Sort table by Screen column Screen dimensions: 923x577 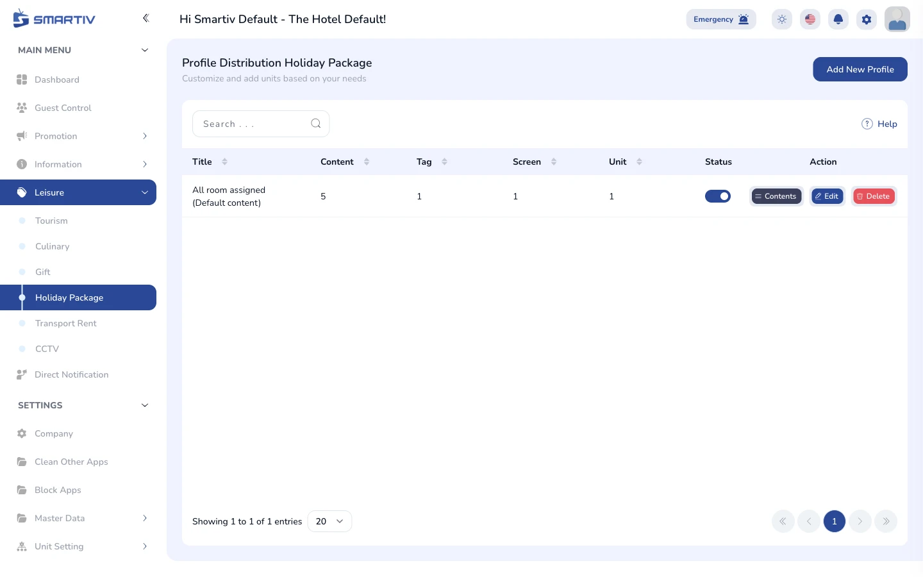pos(554,162)
